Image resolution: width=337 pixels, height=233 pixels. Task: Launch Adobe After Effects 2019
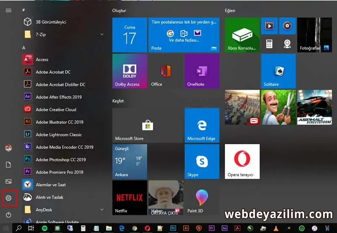coord(64,97)
